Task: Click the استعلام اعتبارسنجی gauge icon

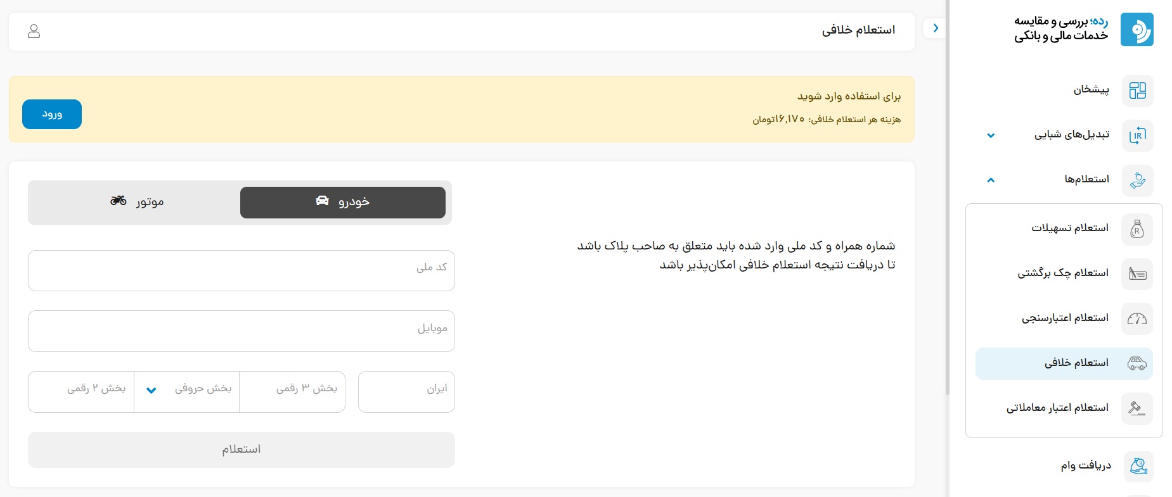Action: click(x=1137, y=319)
